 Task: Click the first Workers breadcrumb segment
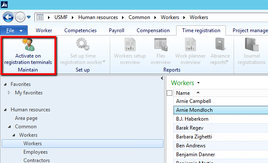[x=170, y=17]
